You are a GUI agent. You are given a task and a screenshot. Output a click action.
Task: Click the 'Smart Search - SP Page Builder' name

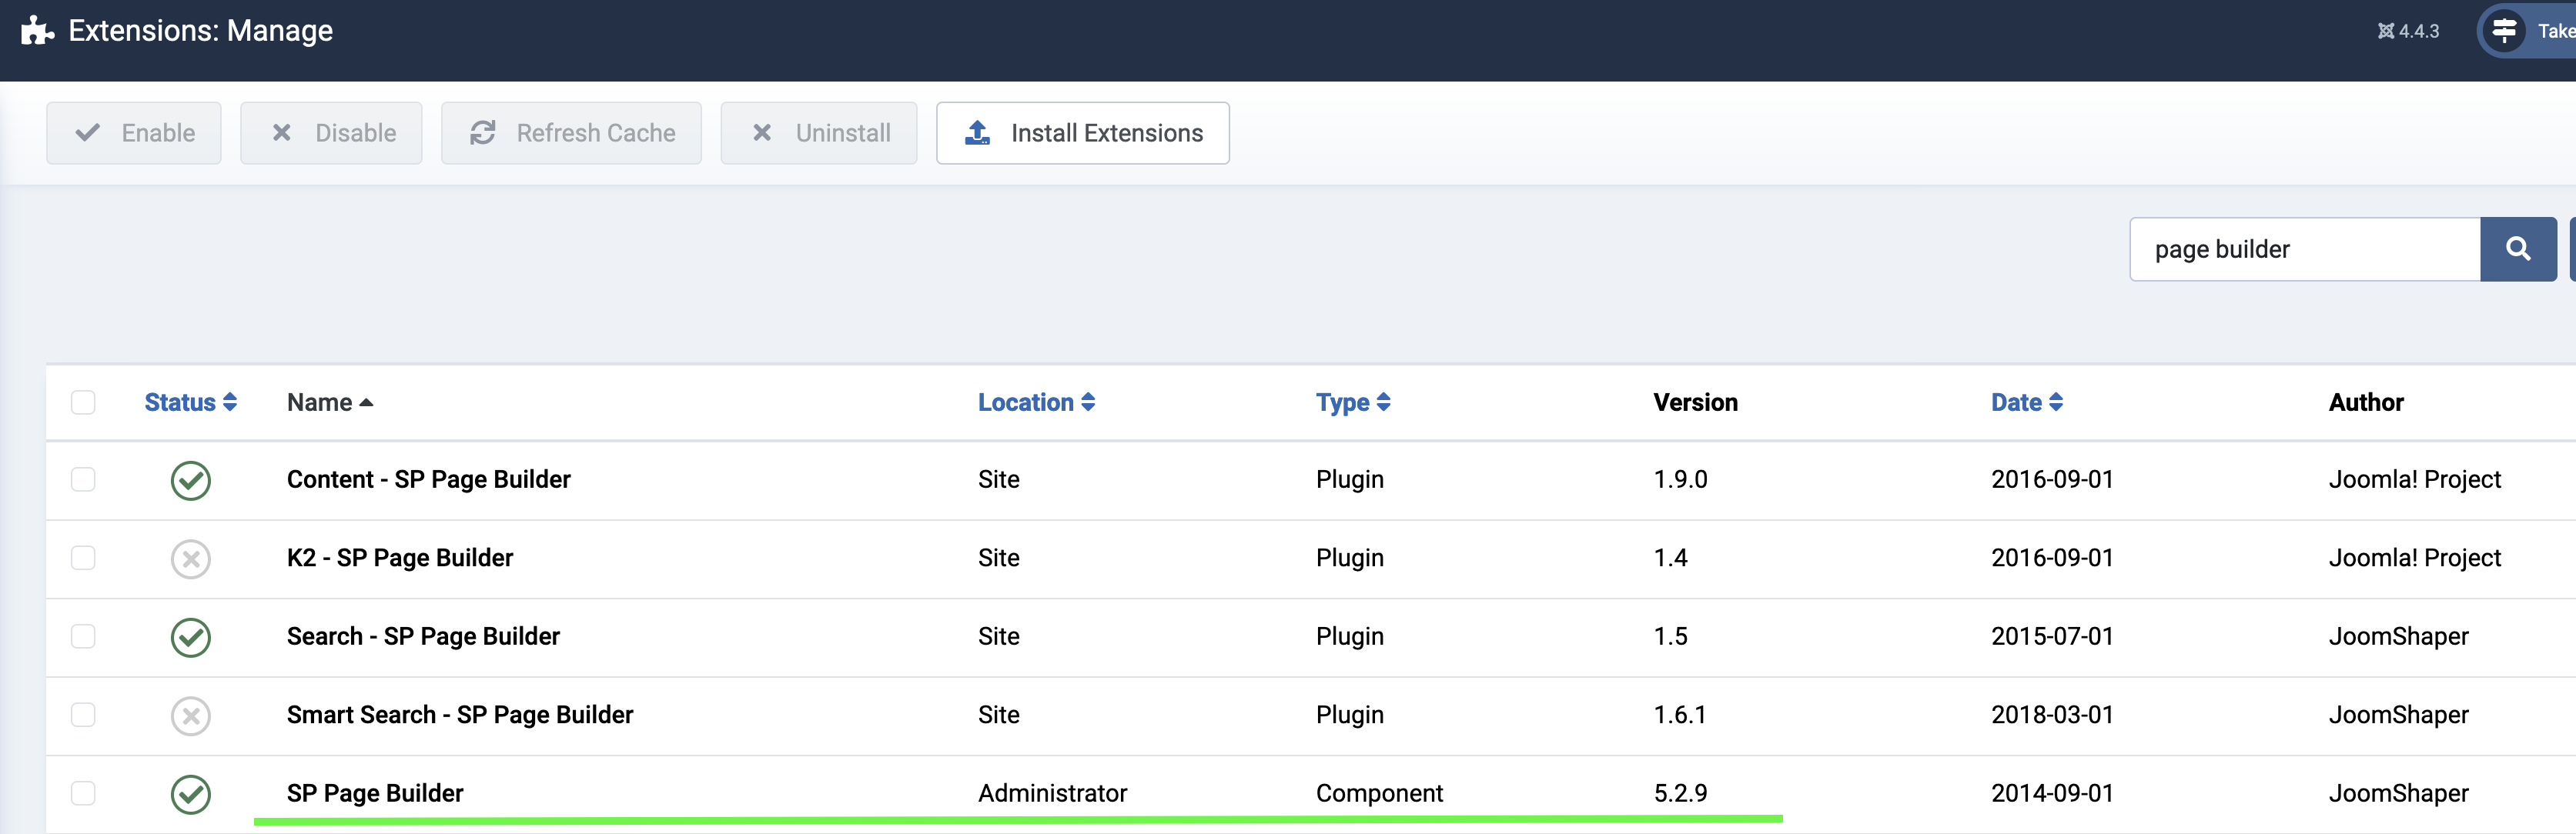click(x=460, y=714)
